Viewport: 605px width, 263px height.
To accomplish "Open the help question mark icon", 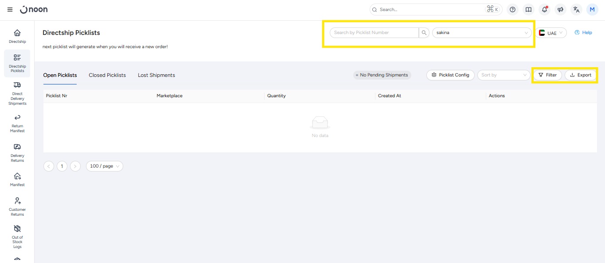I will [512, 9].
